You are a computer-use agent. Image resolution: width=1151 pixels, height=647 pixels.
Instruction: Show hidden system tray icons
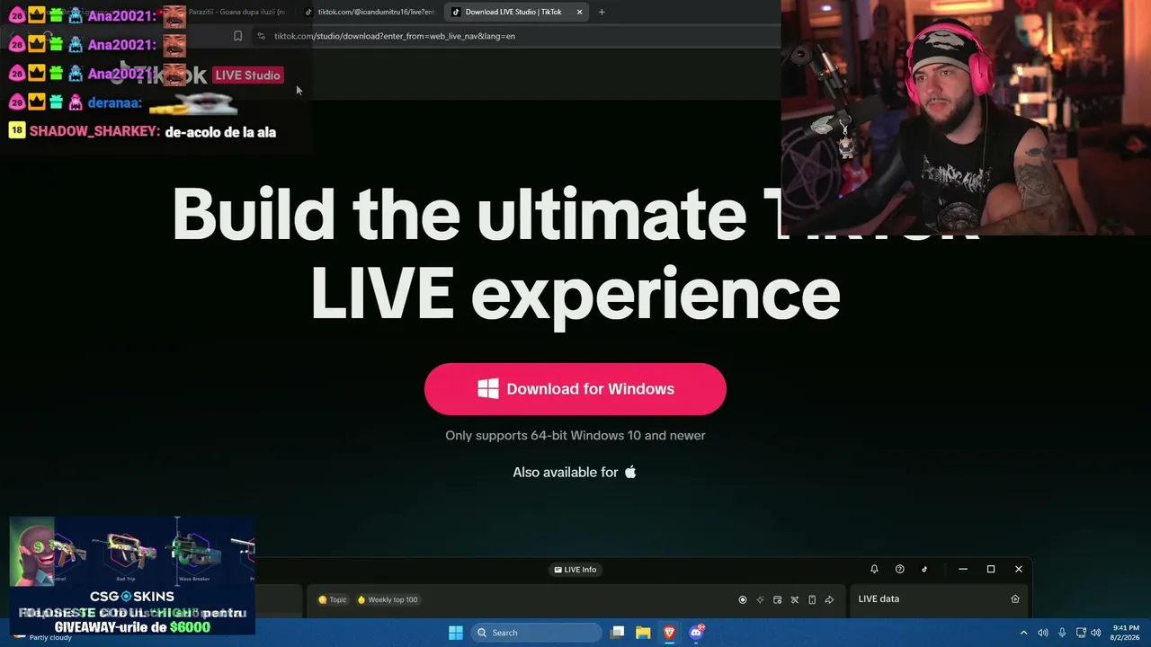[x=1023, y=633]
